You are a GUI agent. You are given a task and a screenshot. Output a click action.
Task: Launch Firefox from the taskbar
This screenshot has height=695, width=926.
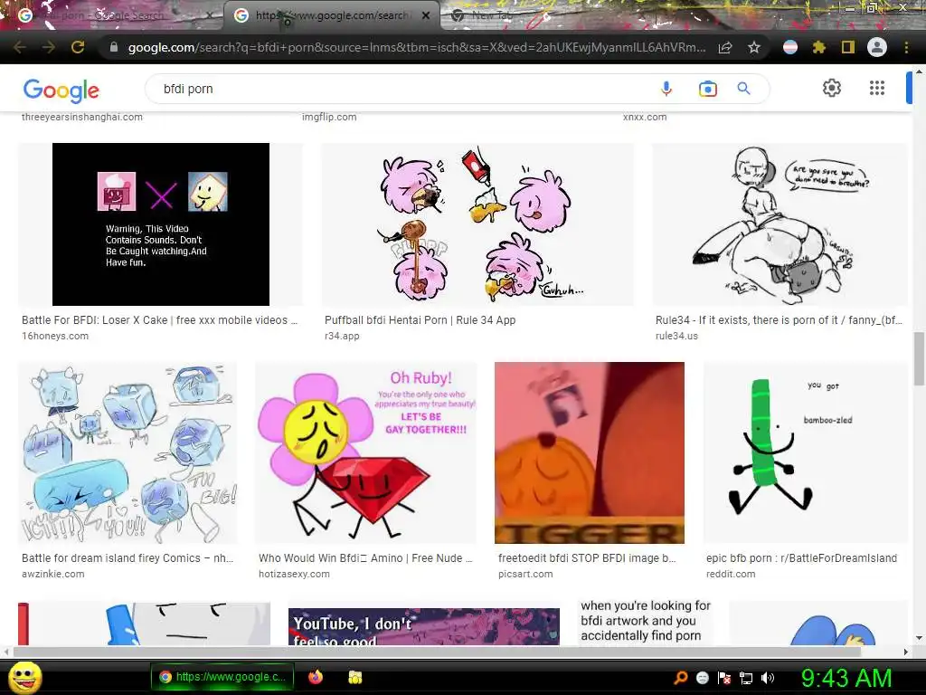pos(316,677)
